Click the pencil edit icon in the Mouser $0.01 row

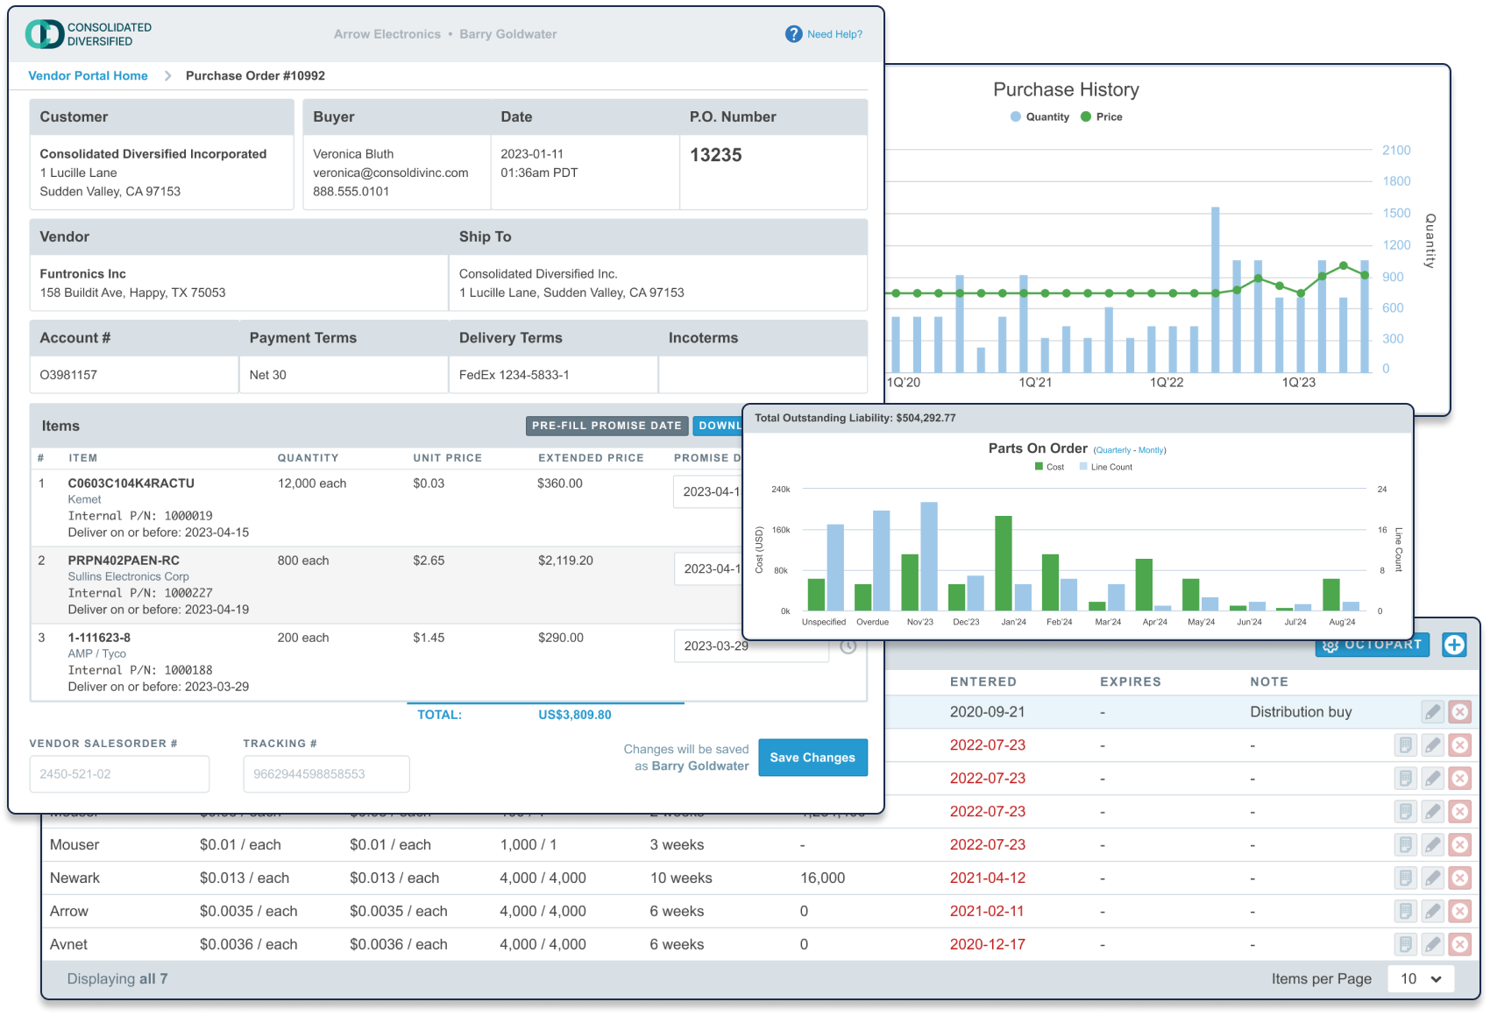click(1432, 845)
